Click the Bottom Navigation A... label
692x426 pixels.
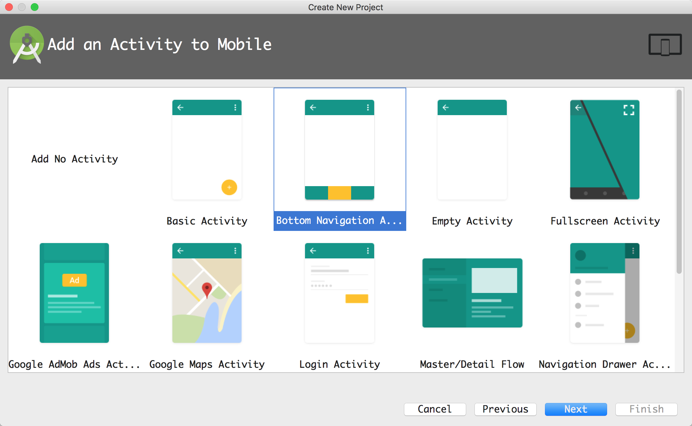(x=340, y=221)
